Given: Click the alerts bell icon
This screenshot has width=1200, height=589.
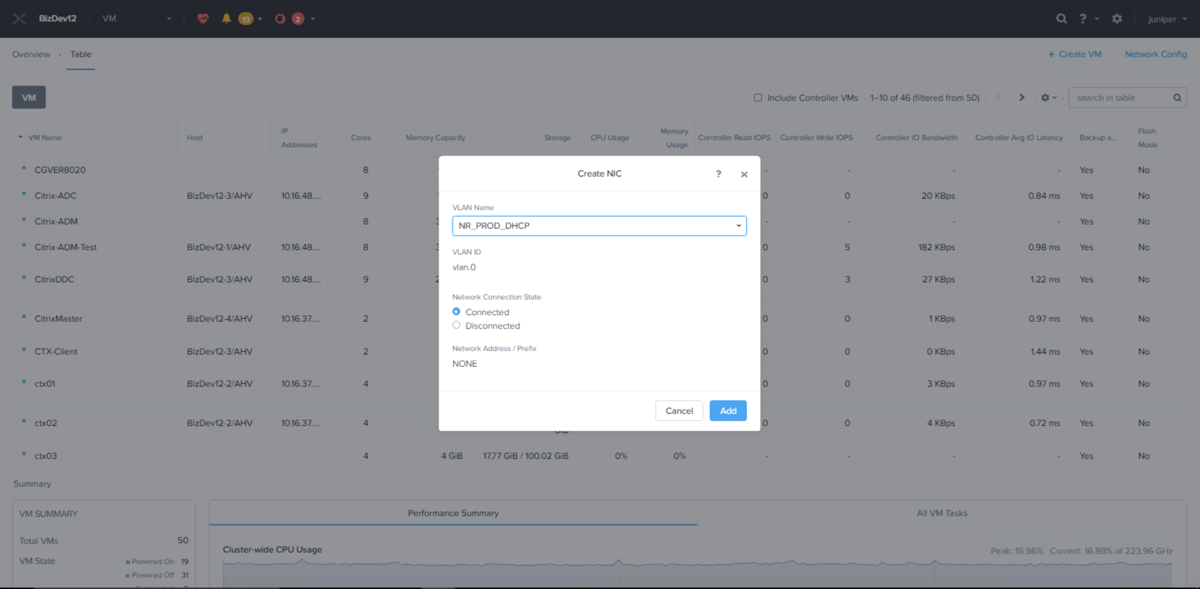Looking at the screenshot, I should point(227,19).
